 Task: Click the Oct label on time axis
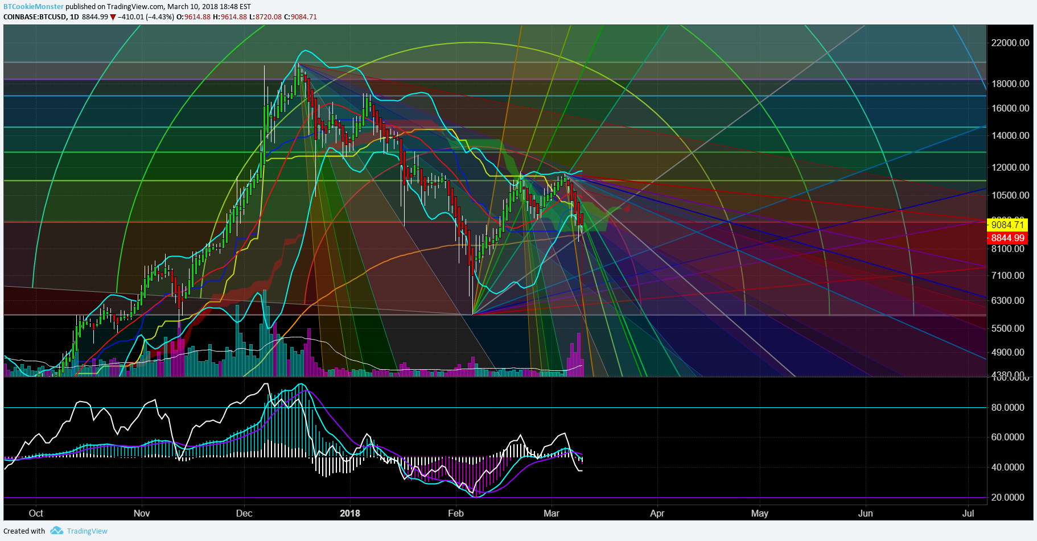(x=36, y=513)
